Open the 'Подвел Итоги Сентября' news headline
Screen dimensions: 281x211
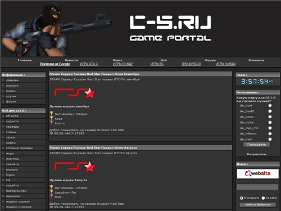click(x=94, y=74)
